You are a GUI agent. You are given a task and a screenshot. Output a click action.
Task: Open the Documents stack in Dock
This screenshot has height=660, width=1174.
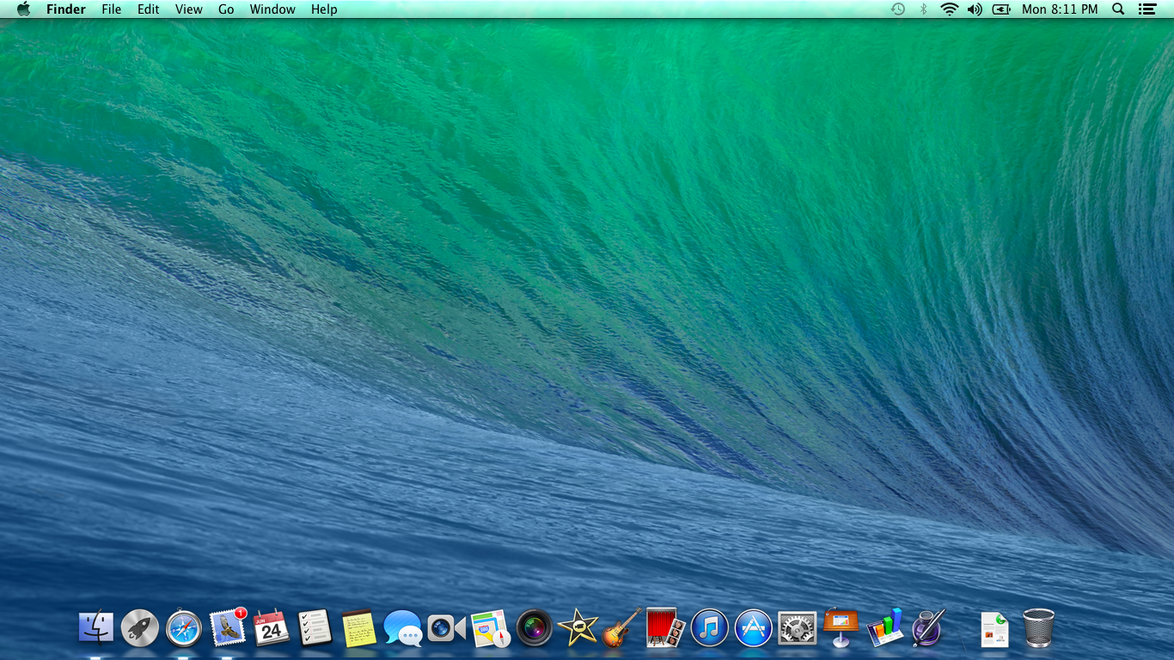(x=994, y=629)
